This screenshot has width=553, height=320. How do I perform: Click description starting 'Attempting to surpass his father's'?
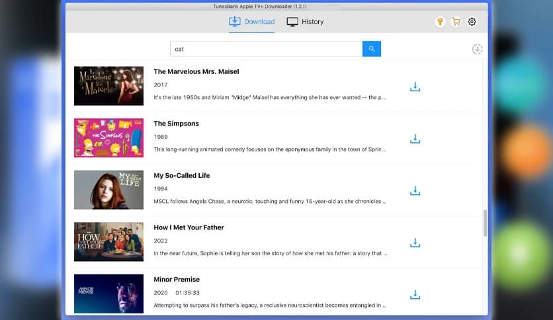pyautogui.click(x=270, y=305)
